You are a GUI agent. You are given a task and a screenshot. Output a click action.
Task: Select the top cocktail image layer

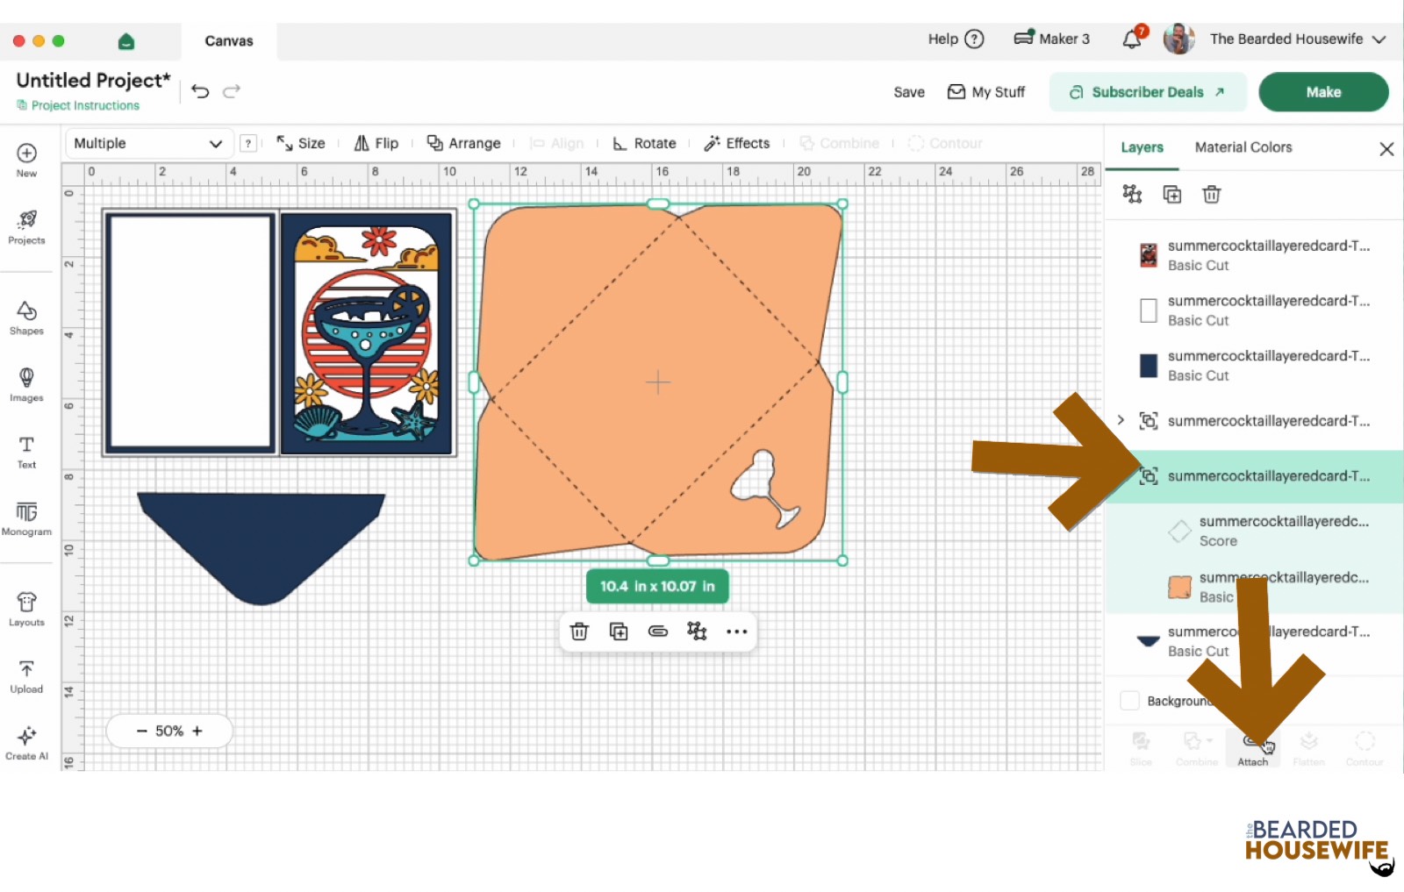[x=1254, y=255]
